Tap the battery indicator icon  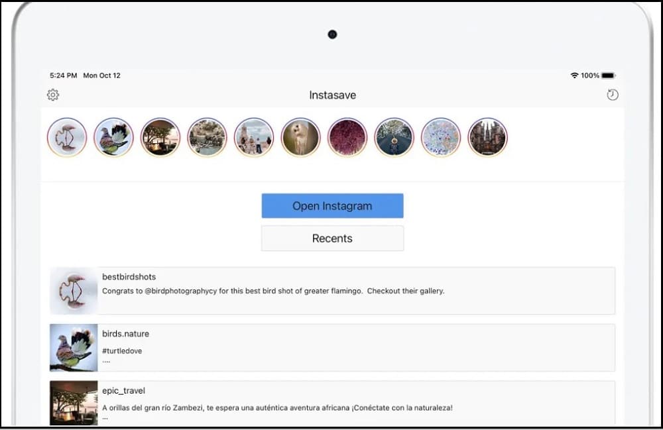(x=609, y=75)
